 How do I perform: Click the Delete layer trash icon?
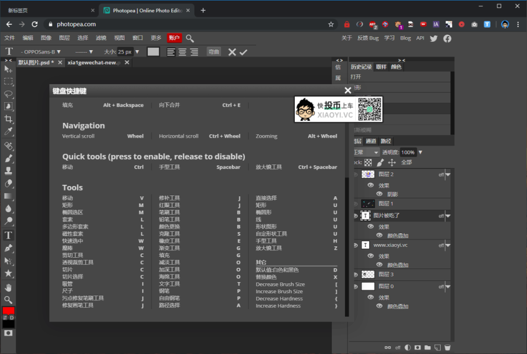click(447, 348)
